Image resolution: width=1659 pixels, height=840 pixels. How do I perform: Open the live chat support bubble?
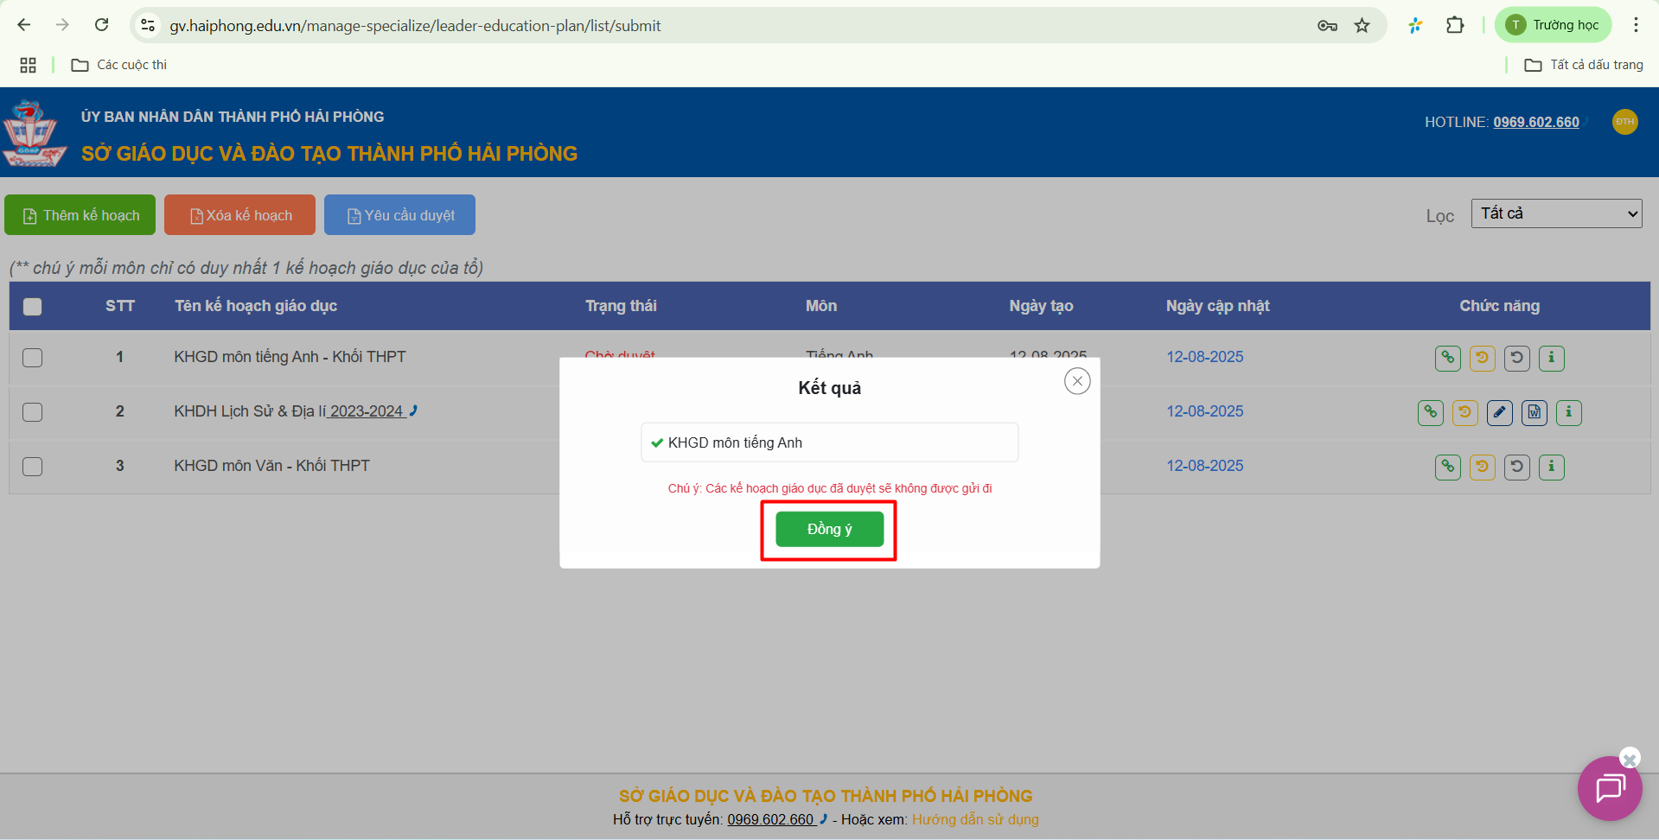tap(1609, 788)
